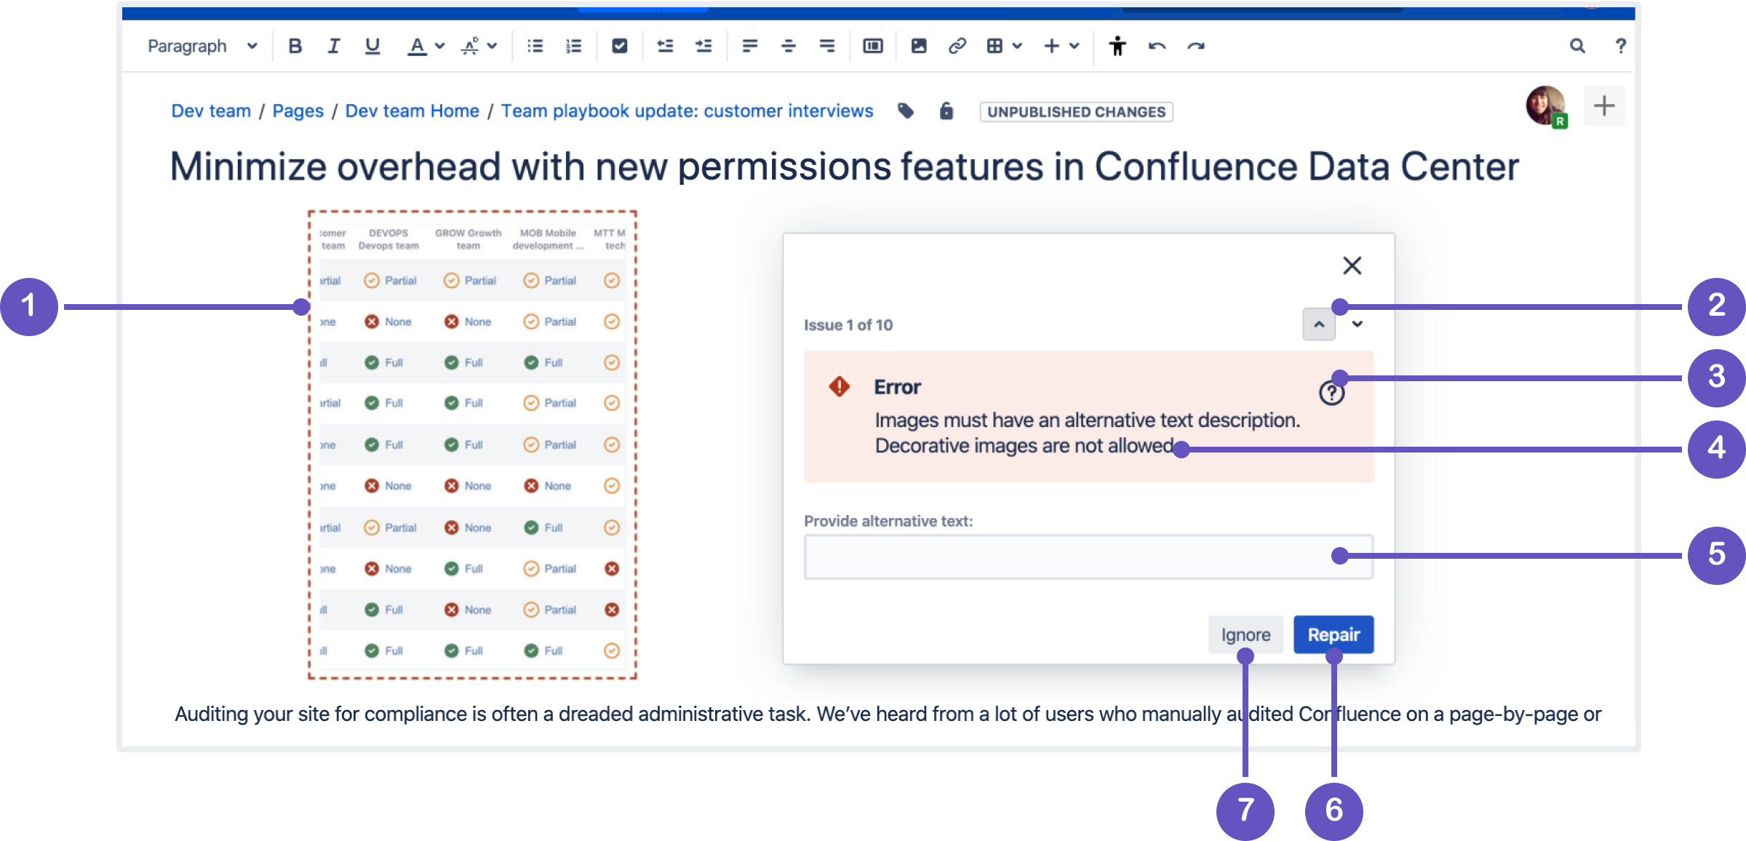Image resolution: width=1746 pixels, height=841 pixels.
Task: Expand the insert more content dropdown arrow
Action: coord(1074,47)
